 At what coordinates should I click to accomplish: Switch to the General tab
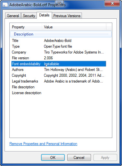(13, 16)
